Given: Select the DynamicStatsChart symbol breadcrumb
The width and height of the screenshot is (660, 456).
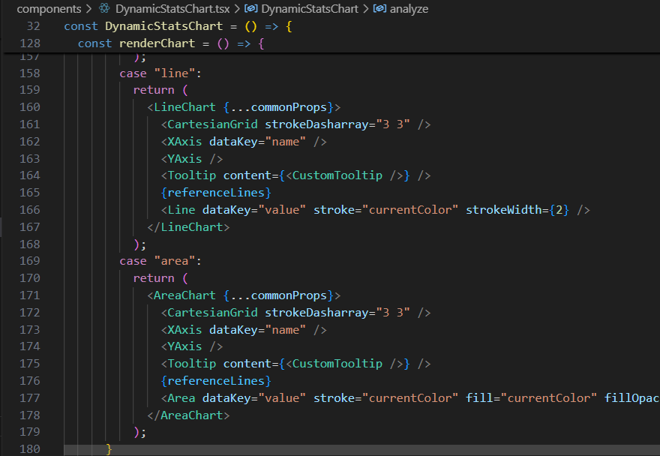Looking at the screenshot, I should click(x=310, y=9).
